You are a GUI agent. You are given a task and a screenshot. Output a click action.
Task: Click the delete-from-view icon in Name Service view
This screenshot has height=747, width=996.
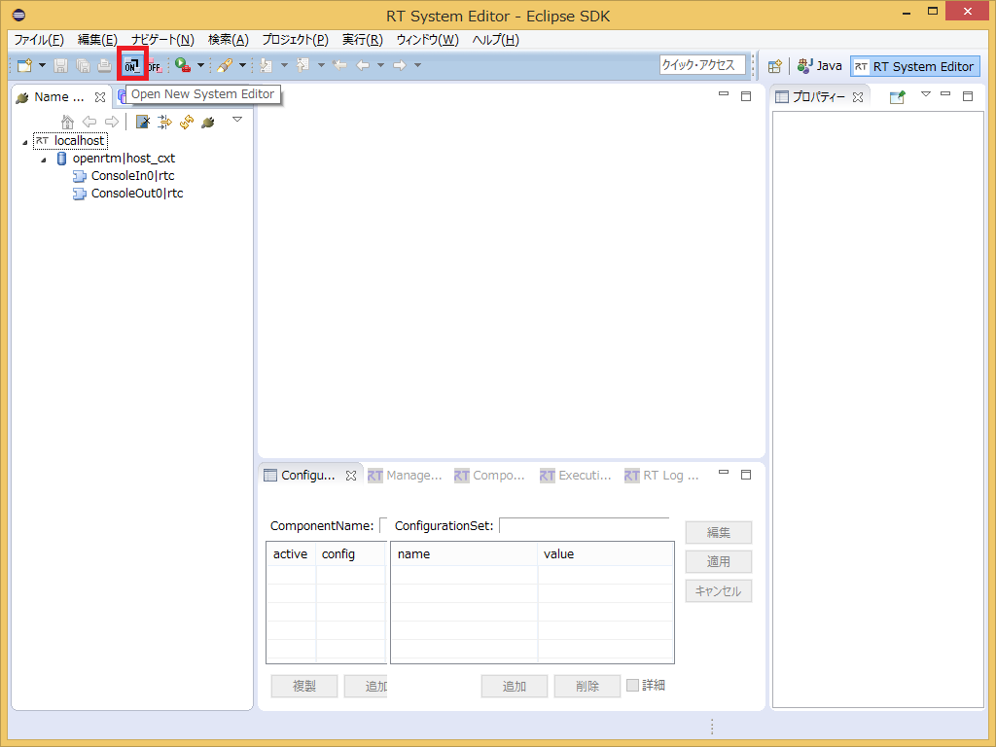(x=143, y=122)
